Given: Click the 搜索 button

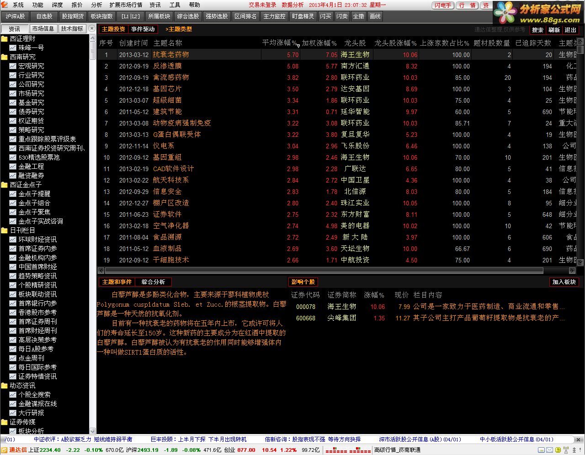Looking at the screenshot, I should click(x=538, y=30).
